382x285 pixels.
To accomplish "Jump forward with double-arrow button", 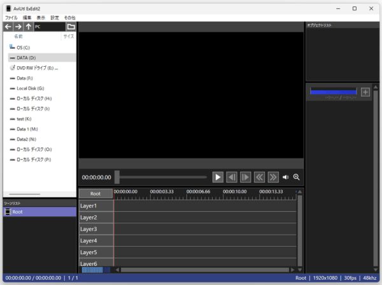I will click(273, 177).
